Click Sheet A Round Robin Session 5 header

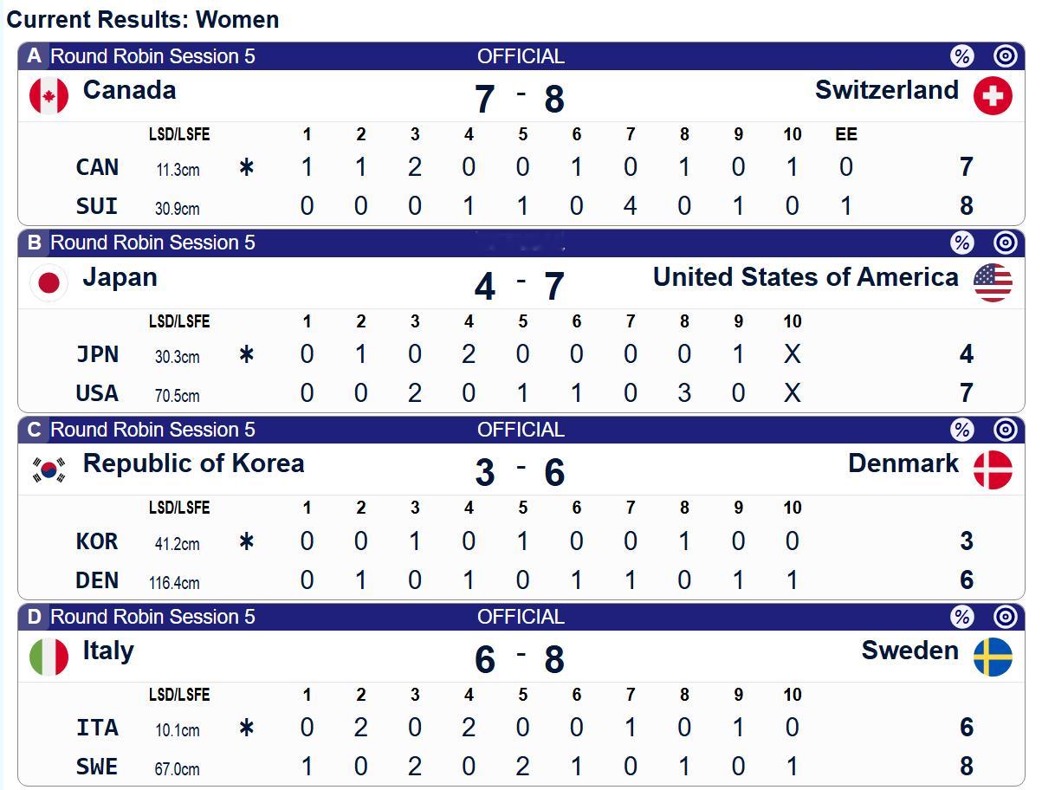point(152,56)
